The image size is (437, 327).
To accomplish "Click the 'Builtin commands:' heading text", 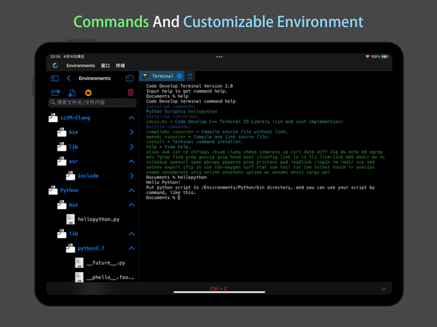I will tap(169, 127).
